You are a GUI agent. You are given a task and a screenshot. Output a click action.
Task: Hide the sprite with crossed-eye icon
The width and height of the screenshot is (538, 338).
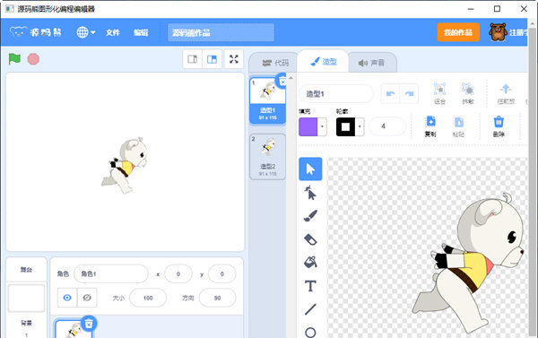(87, 298)
